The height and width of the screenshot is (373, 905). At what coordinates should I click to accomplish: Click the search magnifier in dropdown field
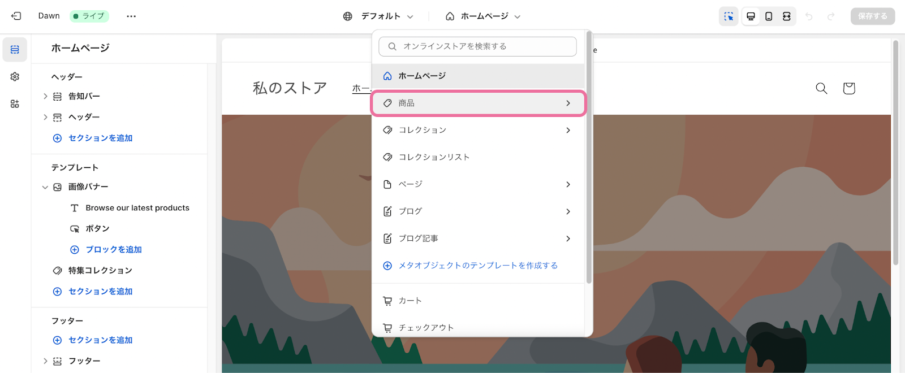tap(392, 46)
